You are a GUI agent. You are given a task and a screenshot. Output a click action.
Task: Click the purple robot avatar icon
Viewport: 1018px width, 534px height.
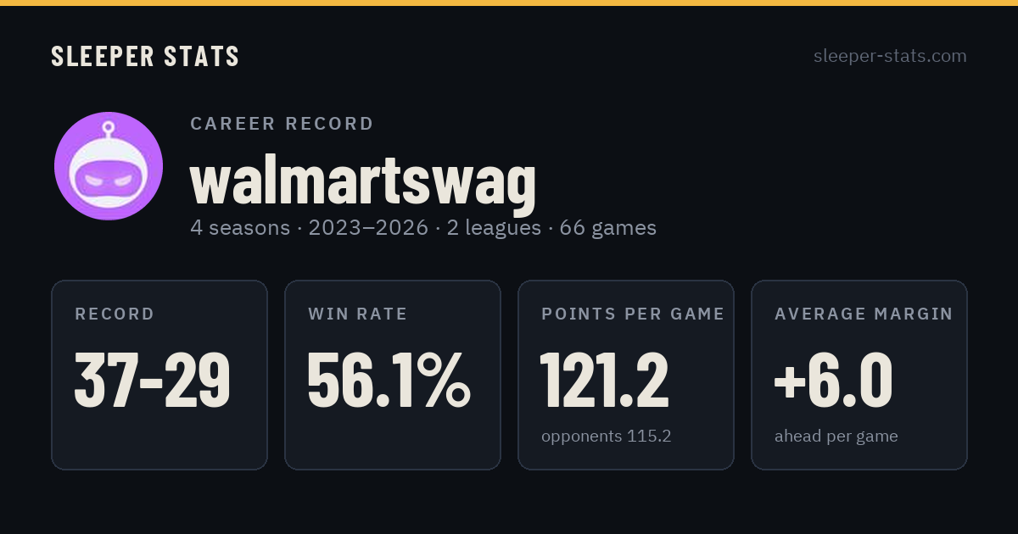109,166
